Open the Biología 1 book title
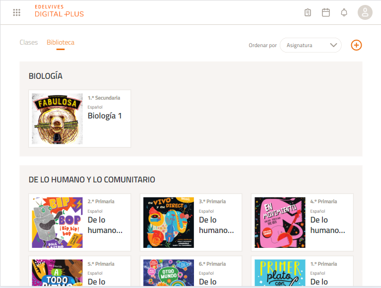The image size is (381, 288). tap(105, 116)
